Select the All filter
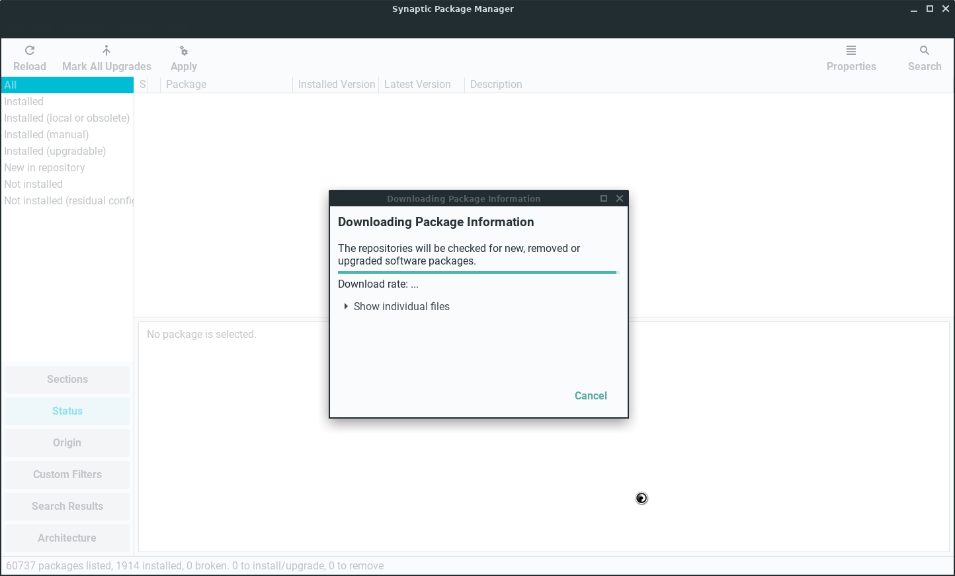 pyautogui.click(x=67, y=85)
